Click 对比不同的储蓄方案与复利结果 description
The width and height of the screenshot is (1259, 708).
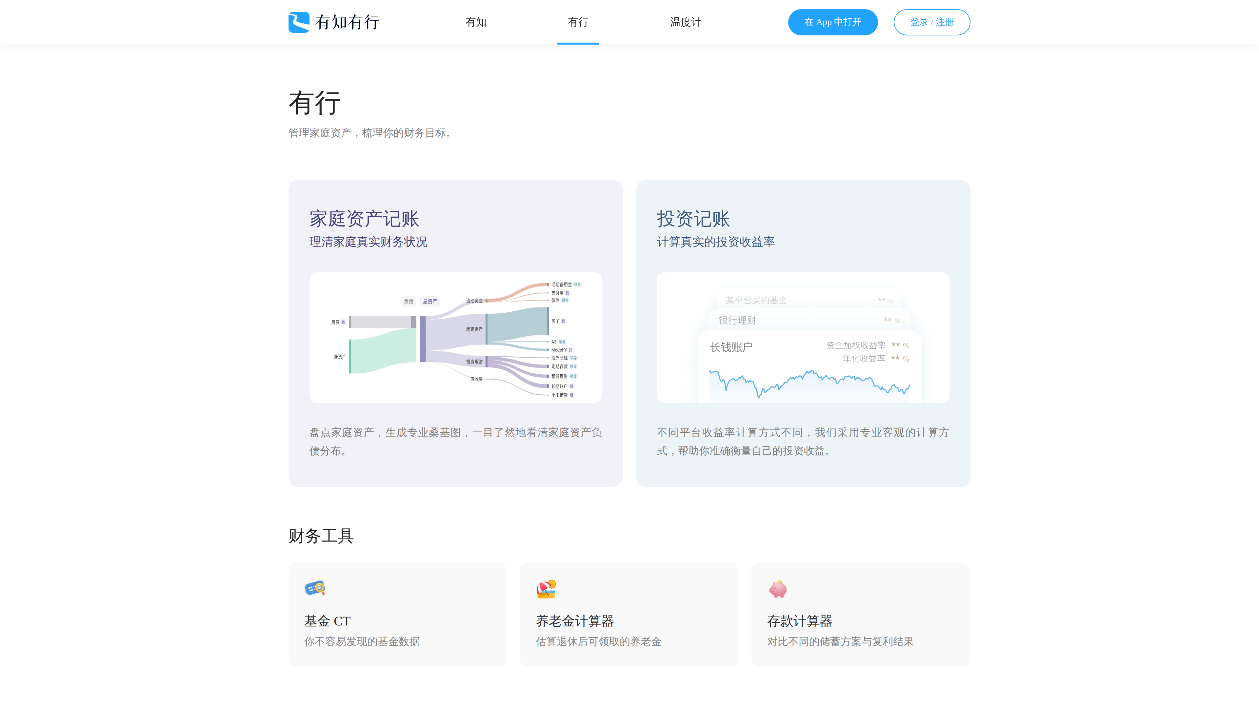[x=840, y=641]
